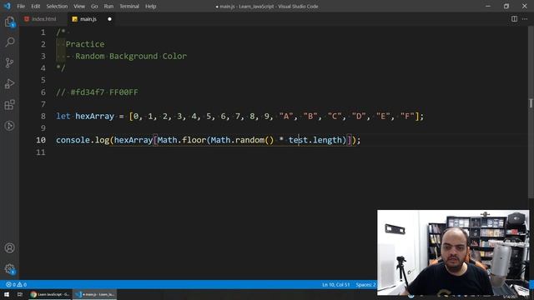
Task: Open the Selection menu
Action: tap(57, 6)
